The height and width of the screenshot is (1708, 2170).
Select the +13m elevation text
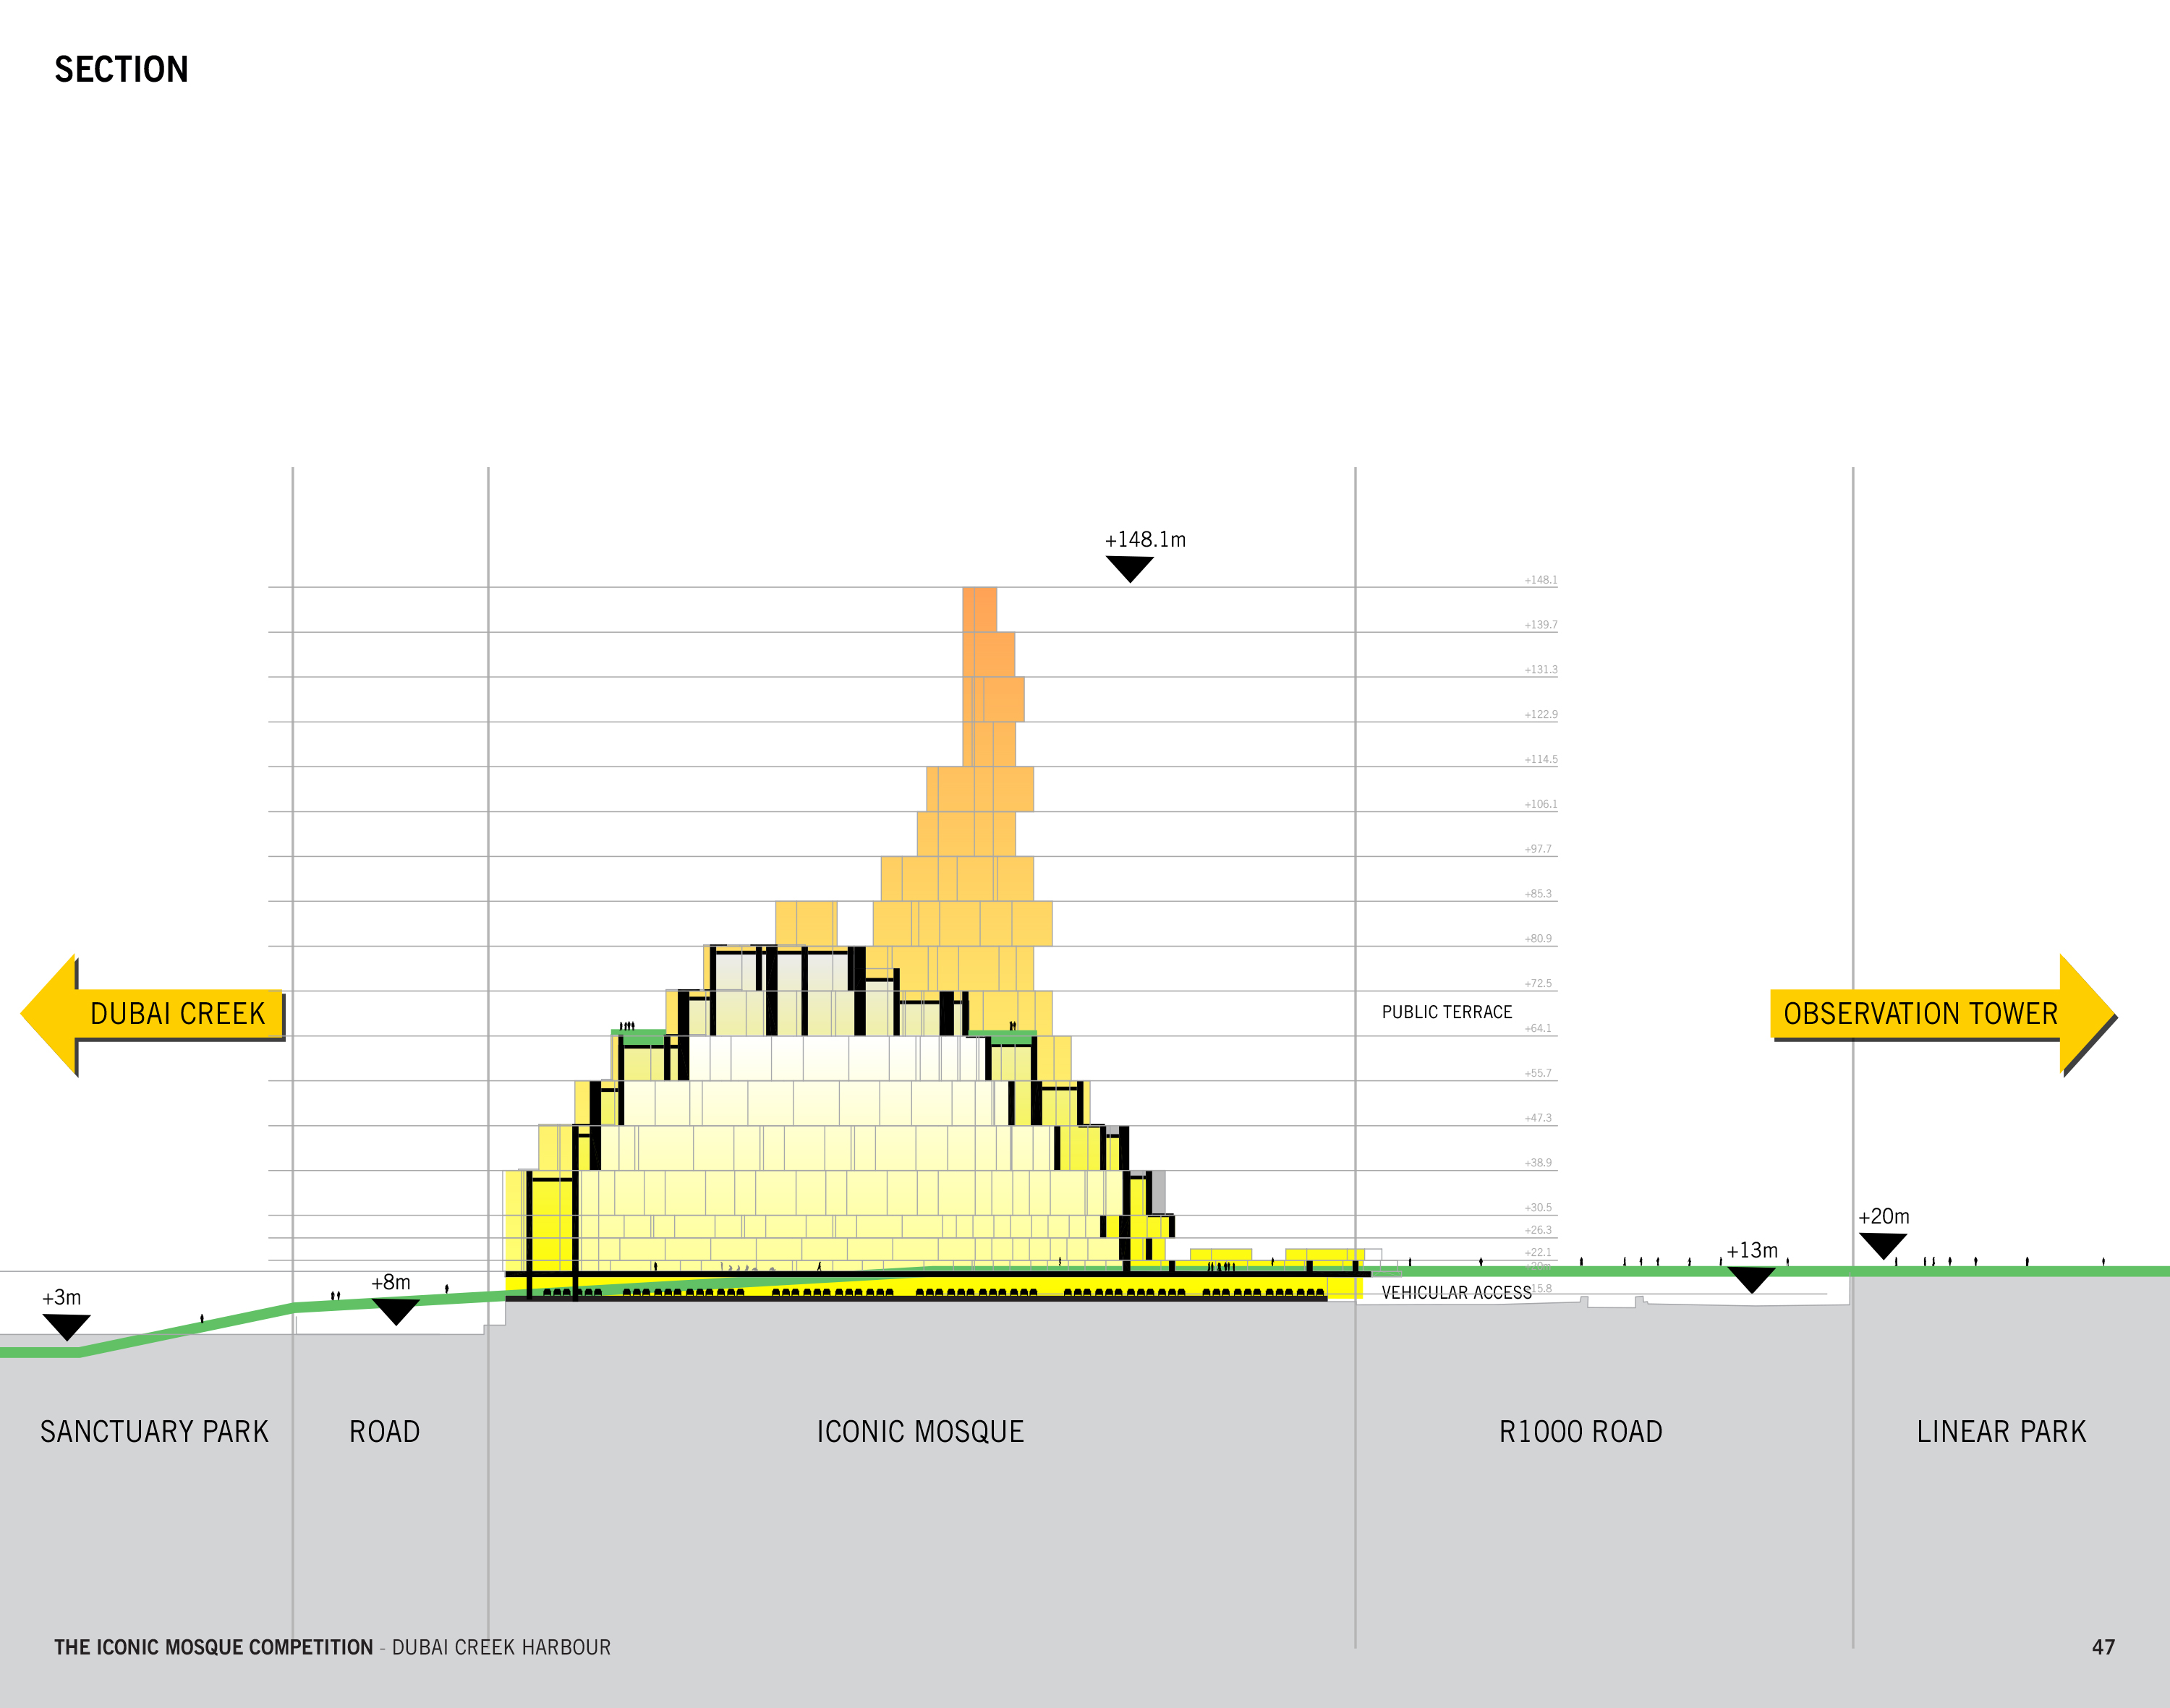(1752, 1250)
